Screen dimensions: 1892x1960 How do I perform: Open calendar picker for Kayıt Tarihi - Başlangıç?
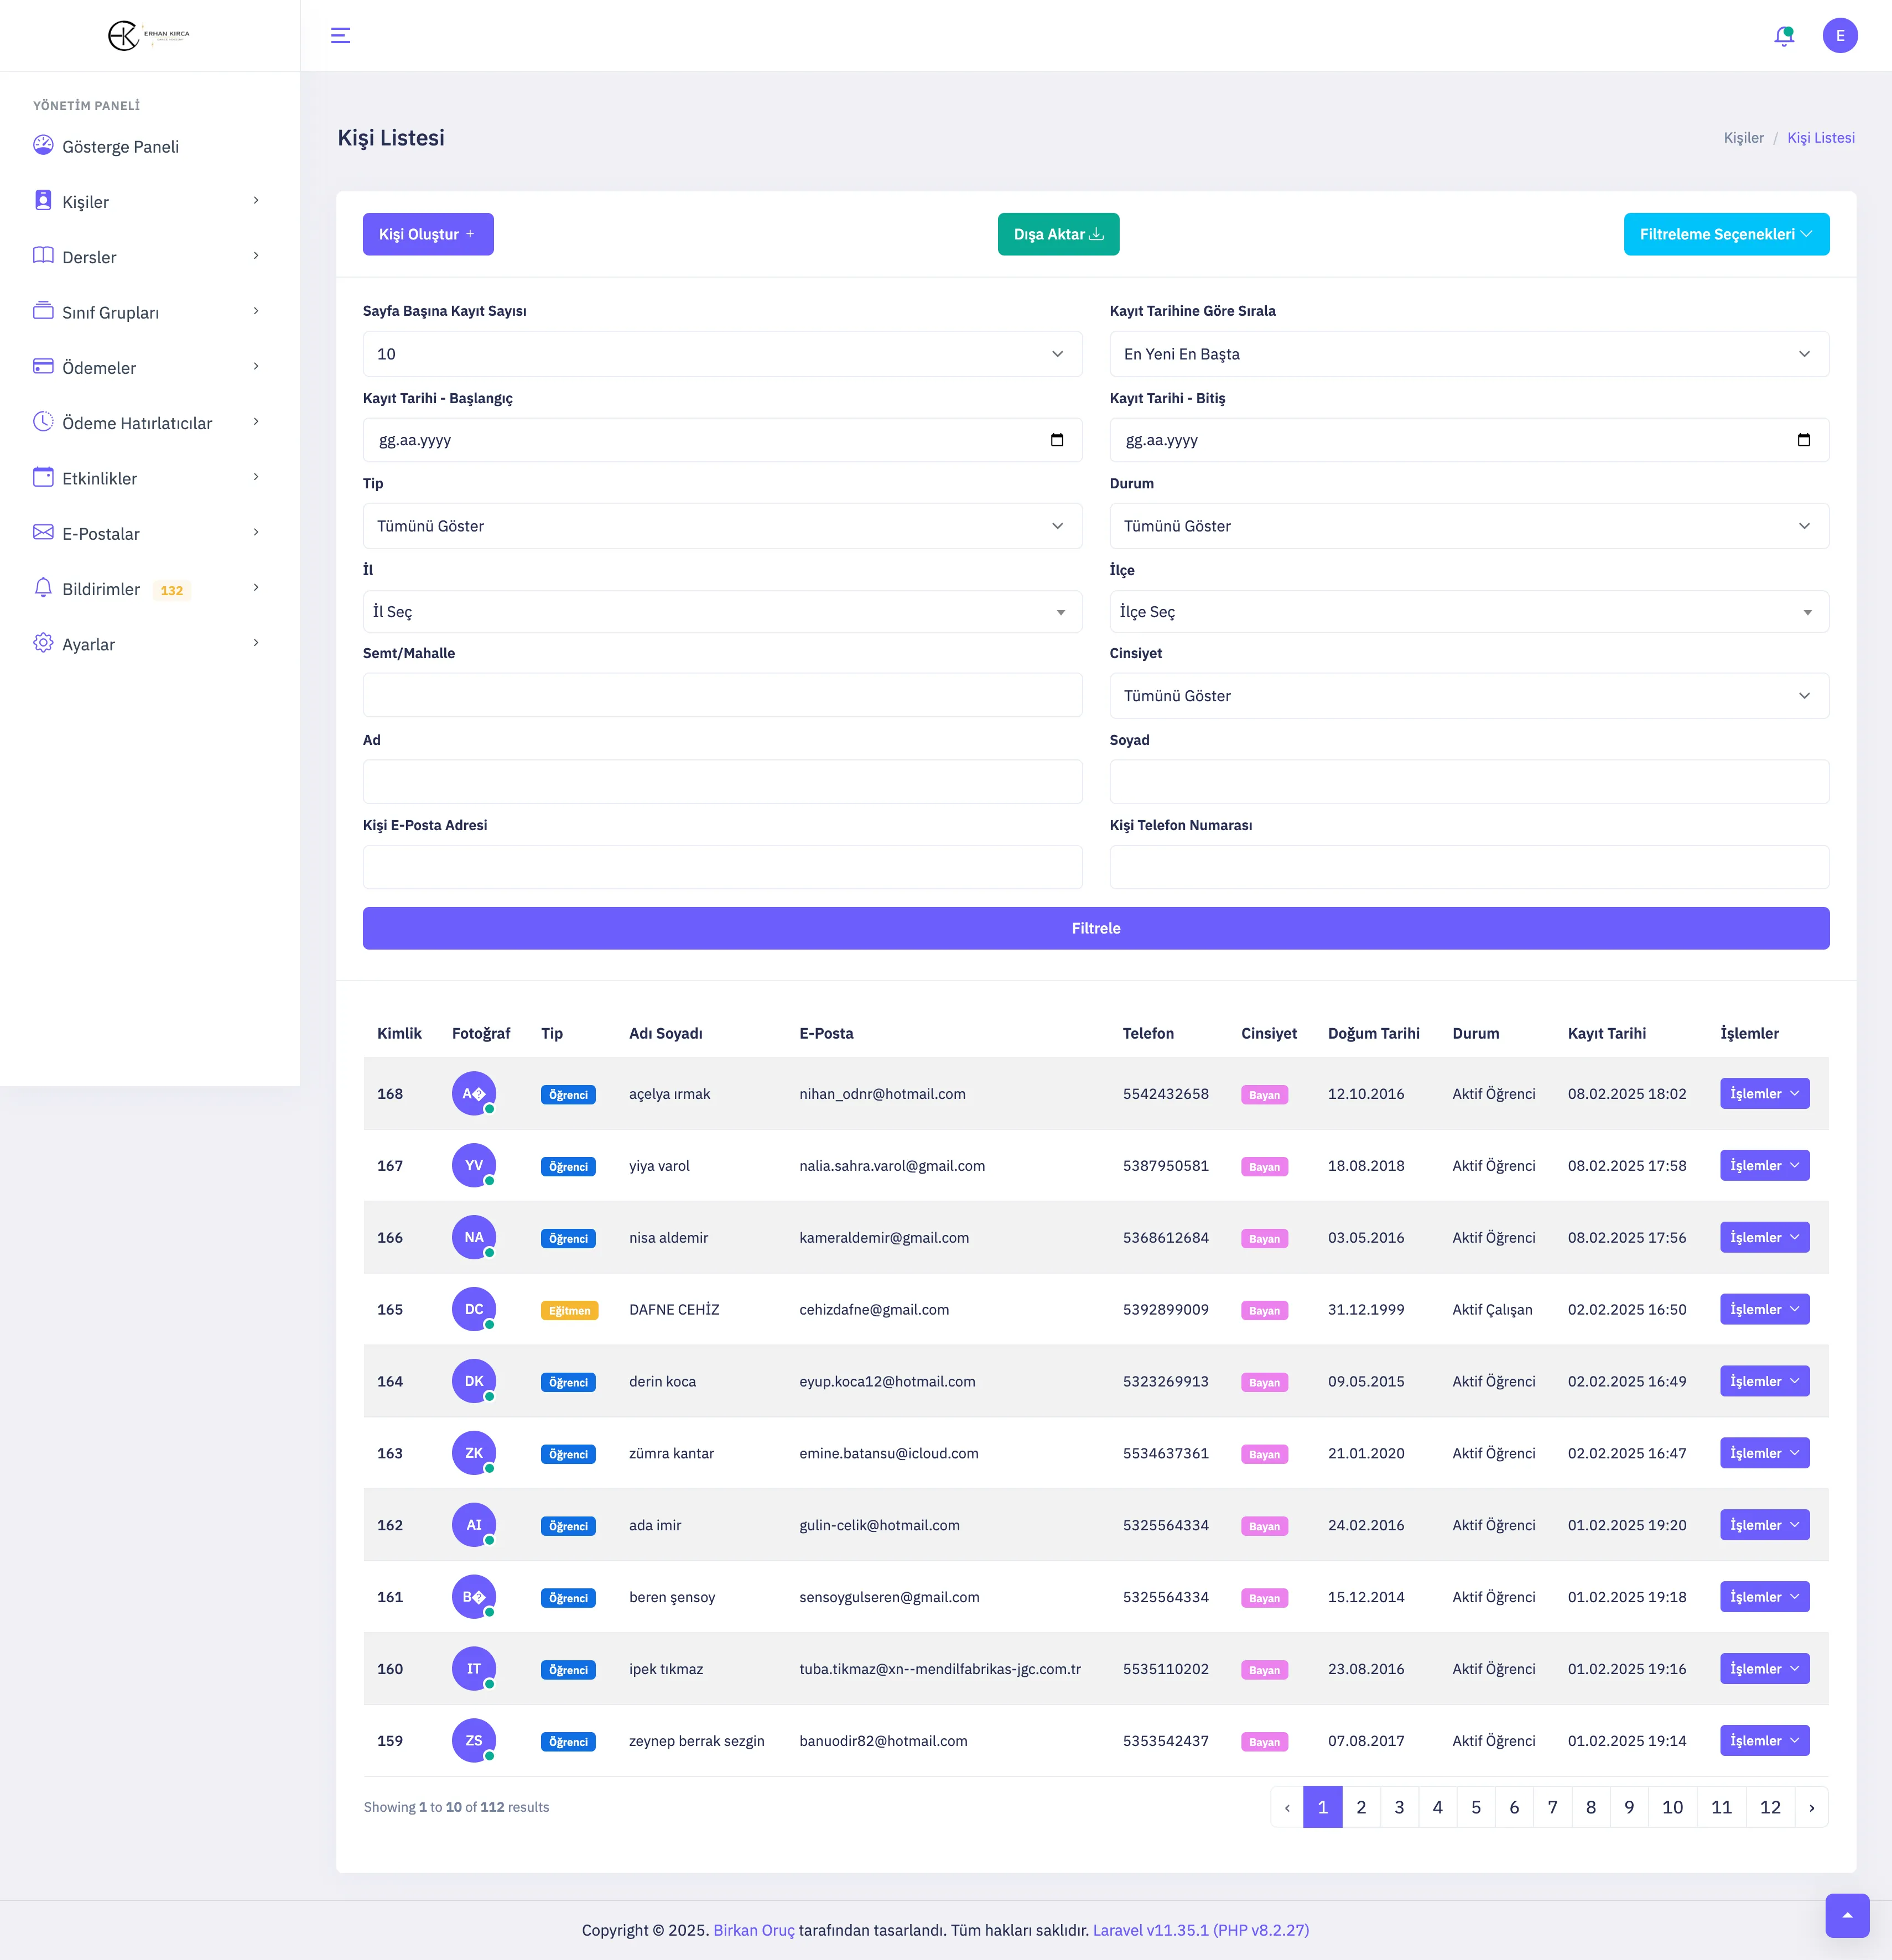click(1057, 440)
